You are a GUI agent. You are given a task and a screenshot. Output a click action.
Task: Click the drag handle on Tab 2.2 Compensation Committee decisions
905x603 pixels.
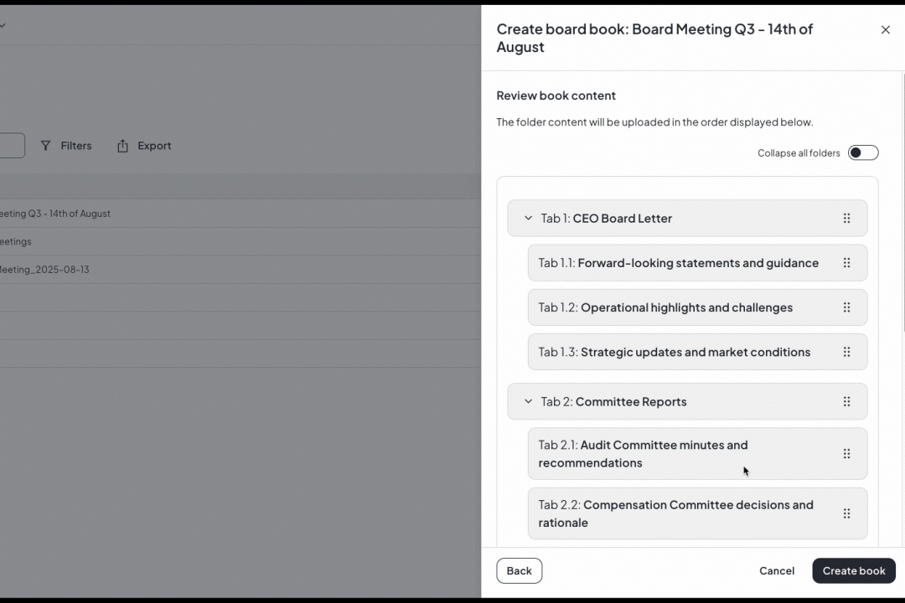(x=847, y=513)
